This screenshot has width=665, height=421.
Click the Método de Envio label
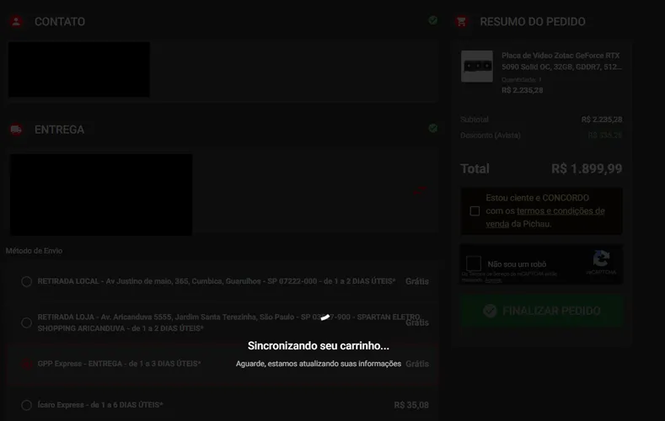[34, 251]
